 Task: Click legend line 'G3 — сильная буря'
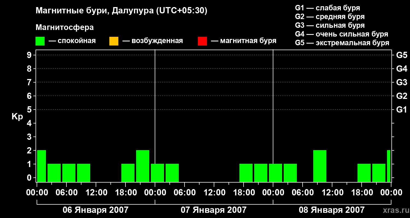[x=330, y=25]
